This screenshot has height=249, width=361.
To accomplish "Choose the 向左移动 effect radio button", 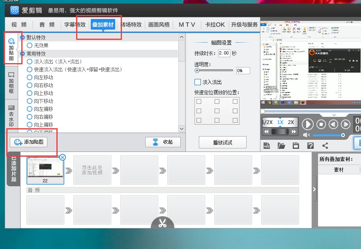I will point(30,77).
